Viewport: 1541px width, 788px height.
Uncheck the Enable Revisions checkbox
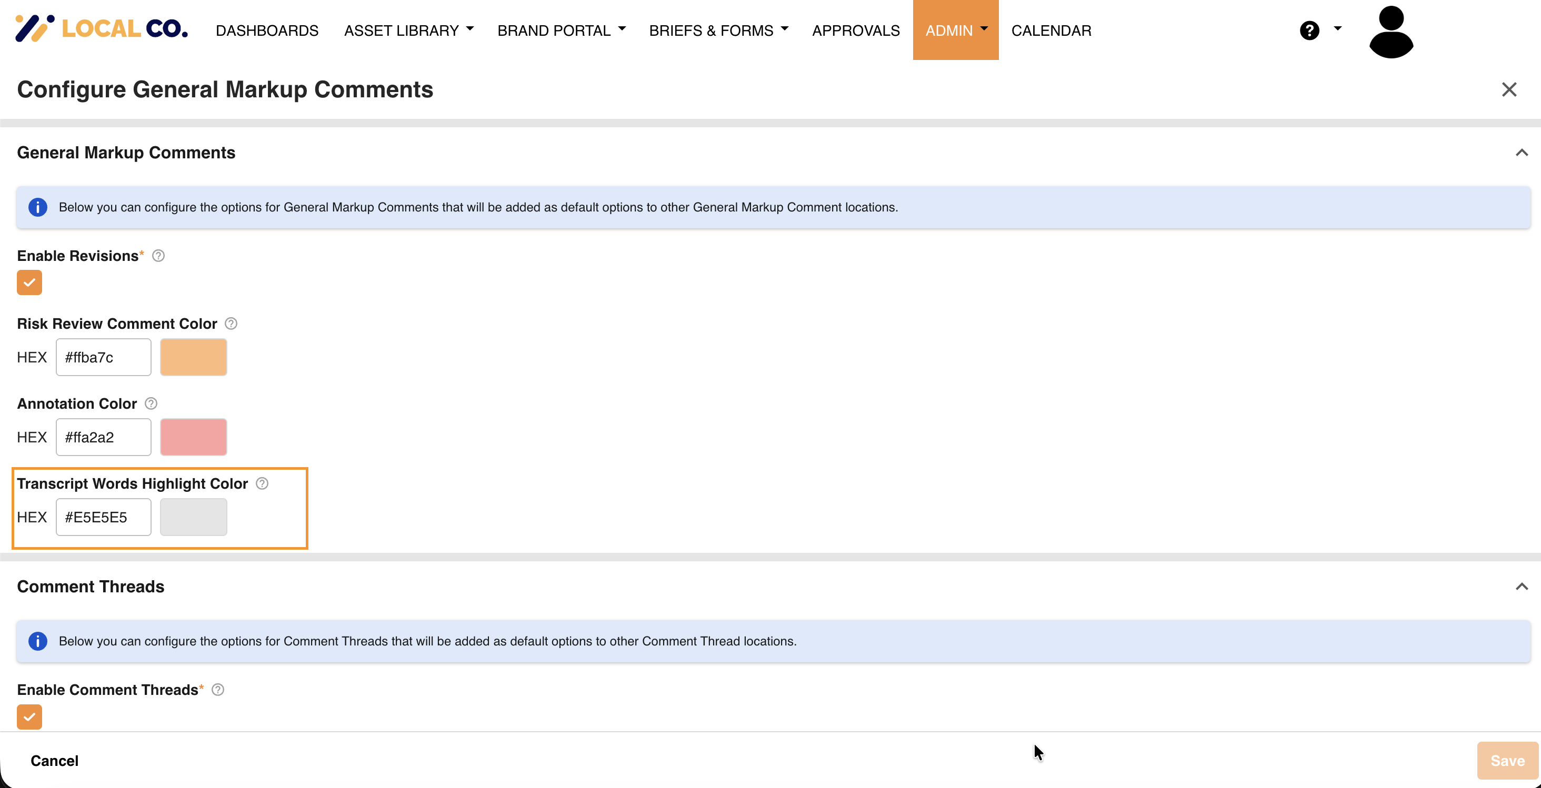(29, 282)
